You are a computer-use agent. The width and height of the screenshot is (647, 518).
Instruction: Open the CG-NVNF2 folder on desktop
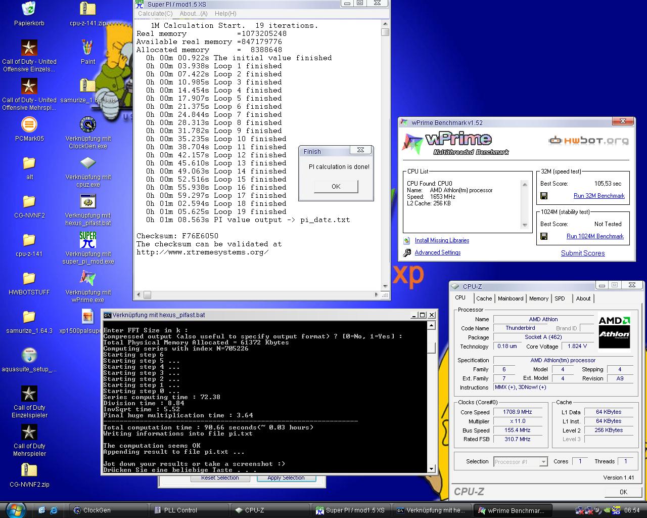29,201
